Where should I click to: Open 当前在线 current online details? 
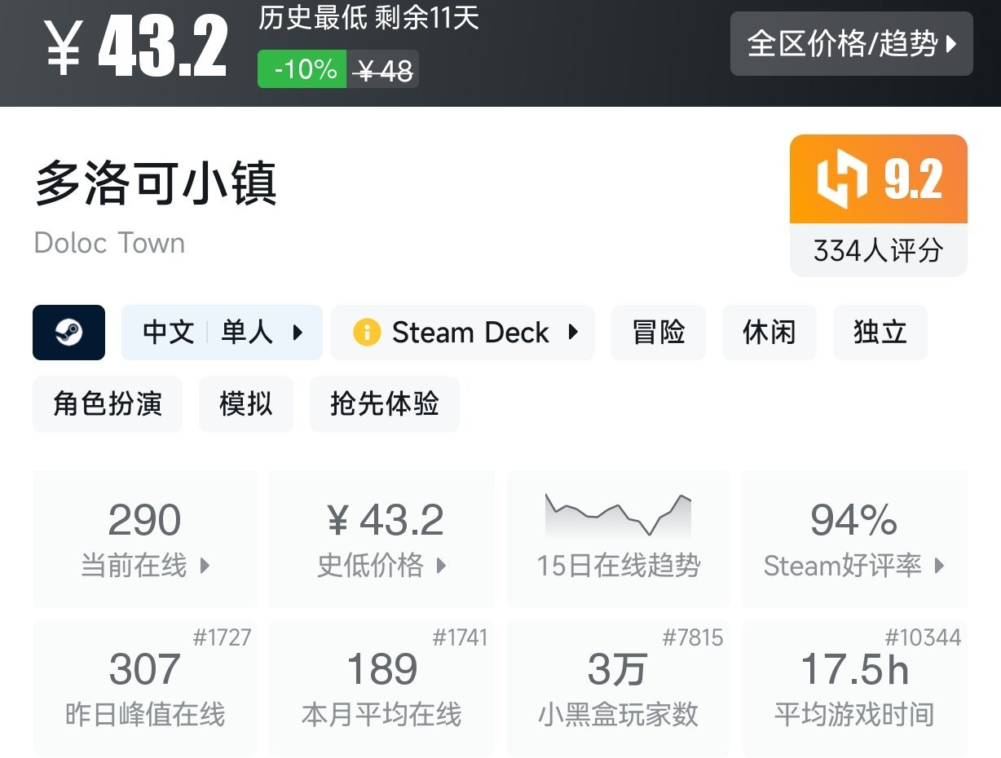pyautogui.click(x=145, y=539)
